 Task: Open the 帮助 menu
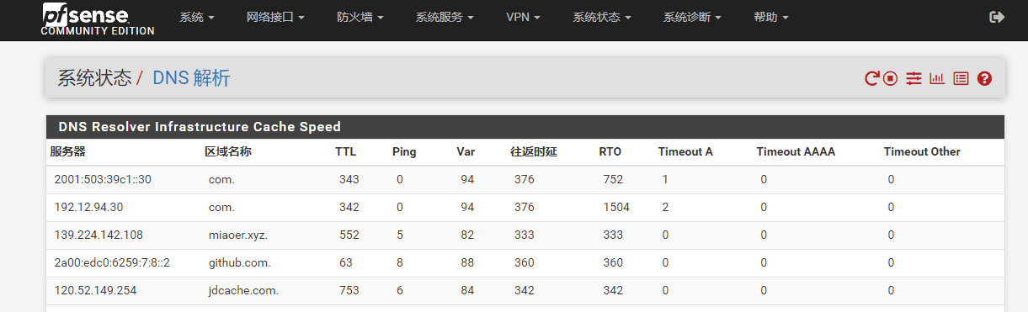771,17
